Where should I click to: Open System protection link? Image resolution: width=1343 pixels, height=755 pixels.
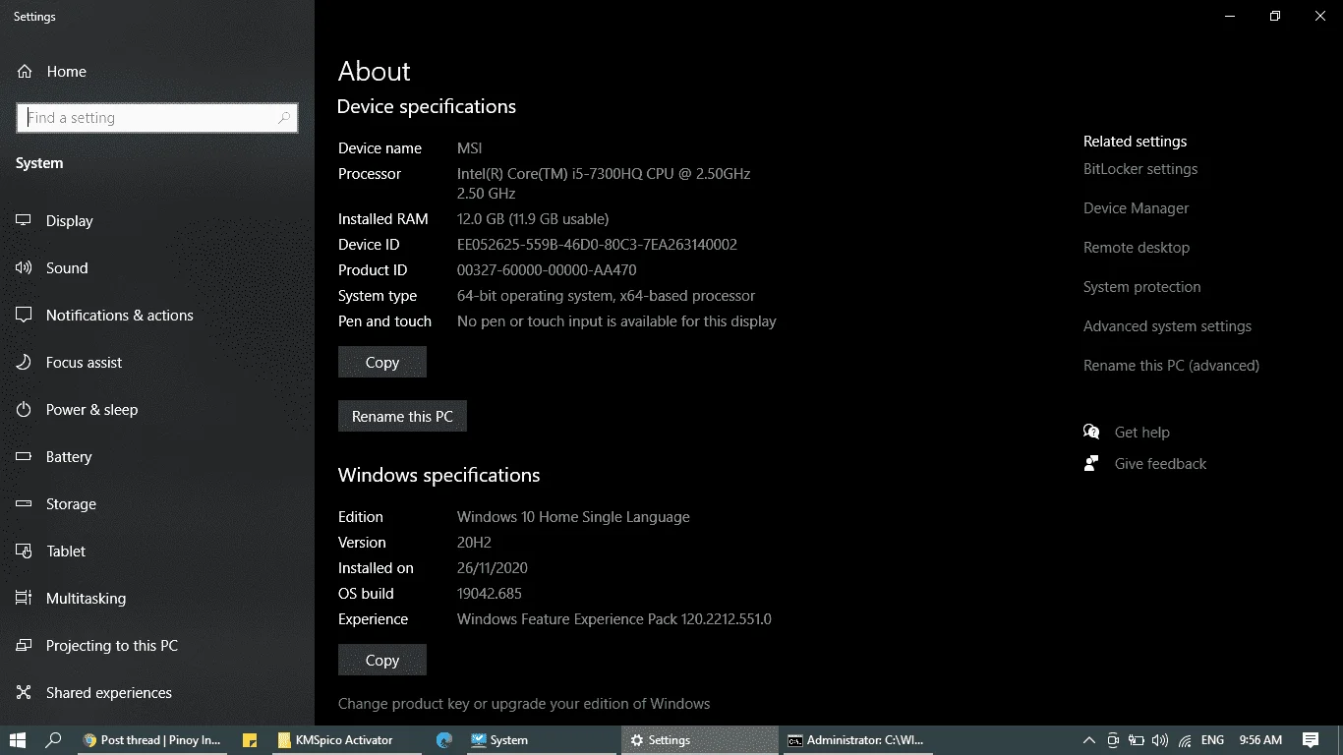[1142, 287]
